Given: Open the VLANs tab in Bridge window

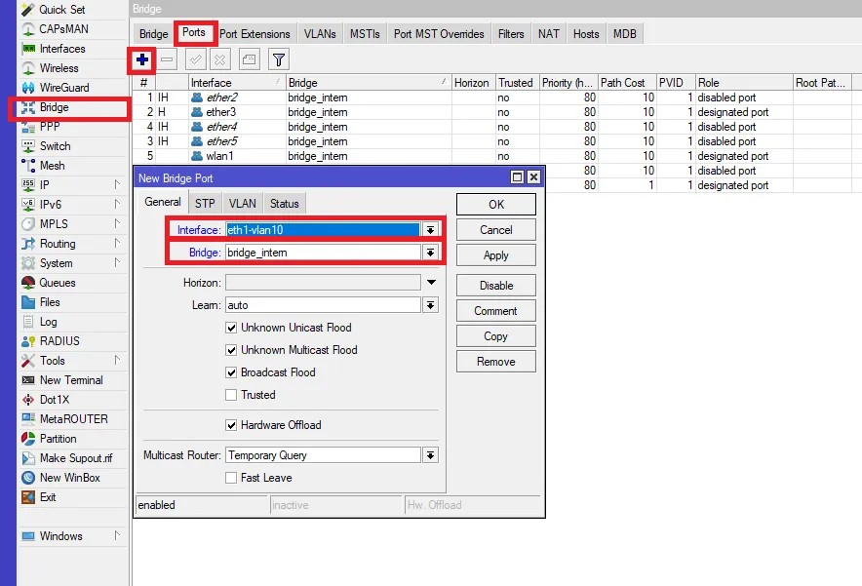Looking at the screenshot, I should click(319, 34).
